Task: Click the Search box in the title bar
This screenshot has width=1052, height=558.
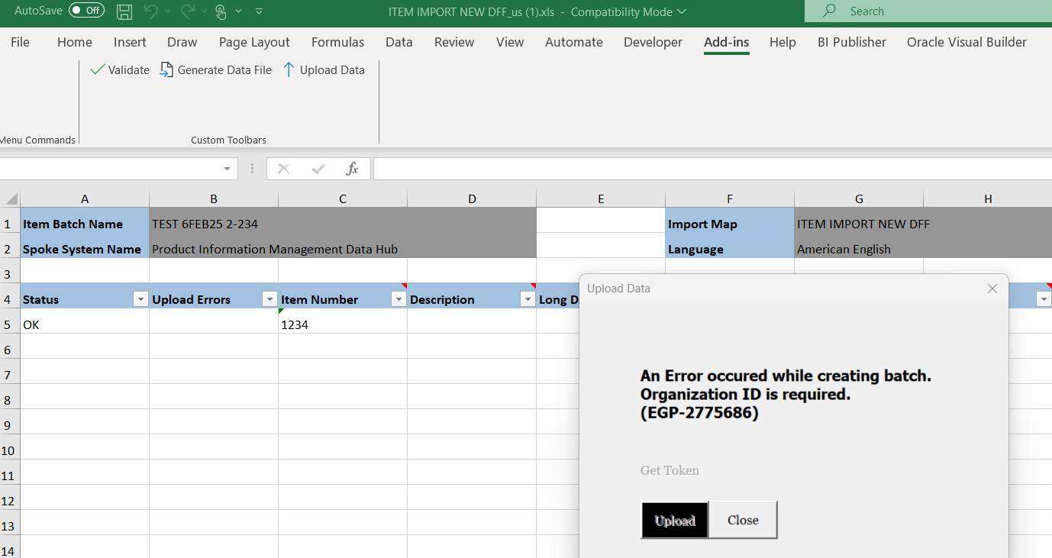Action: (928, 11)
